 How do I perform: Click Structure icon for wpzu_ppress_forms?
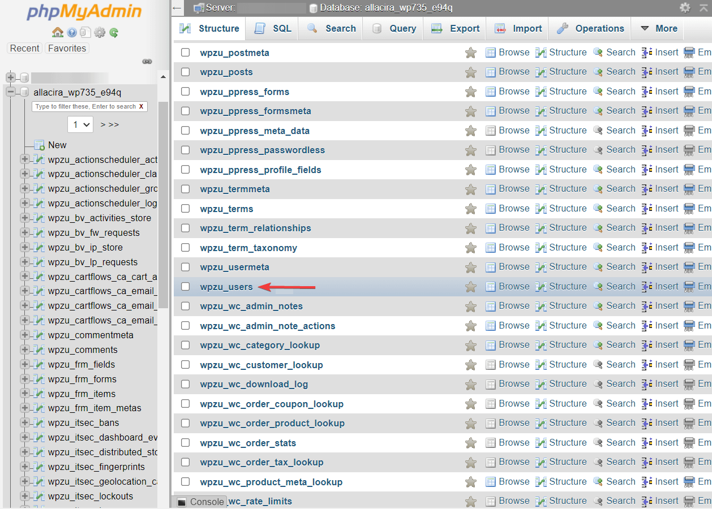(541, 92)
